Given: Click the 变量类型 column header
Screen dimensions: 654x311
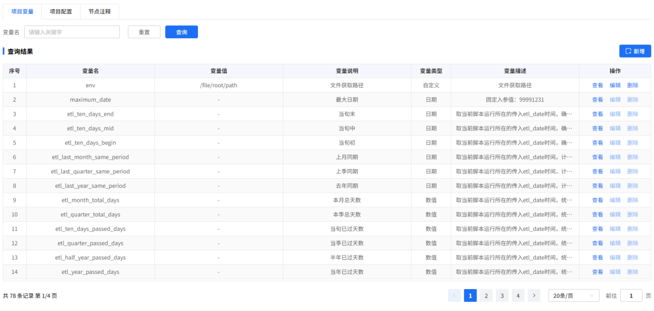Looking at the screenshot, I should (x=431, y=71).
